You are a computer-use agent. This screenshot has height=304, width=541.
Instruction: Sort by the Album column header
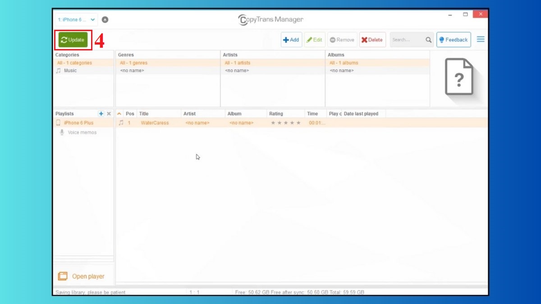[x=246, y=113]
